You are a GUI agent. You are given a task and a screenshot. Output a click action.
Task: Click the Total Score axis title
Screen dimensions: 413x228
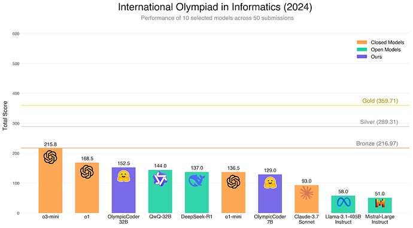click(5, 116)
